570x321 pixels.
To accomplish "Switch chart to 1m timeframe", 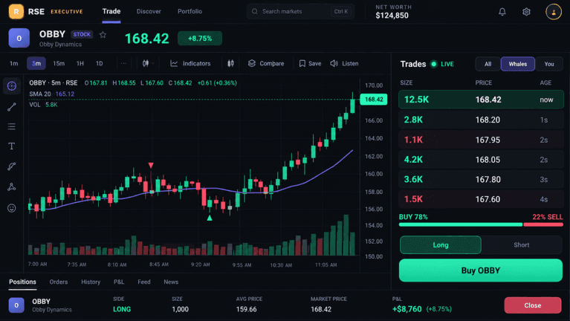I will click(14, 63).
